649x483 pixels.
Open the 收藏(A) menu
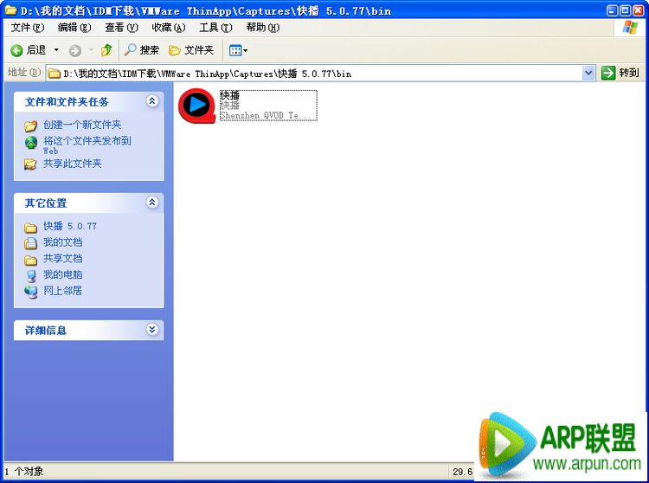coord(169,28)
